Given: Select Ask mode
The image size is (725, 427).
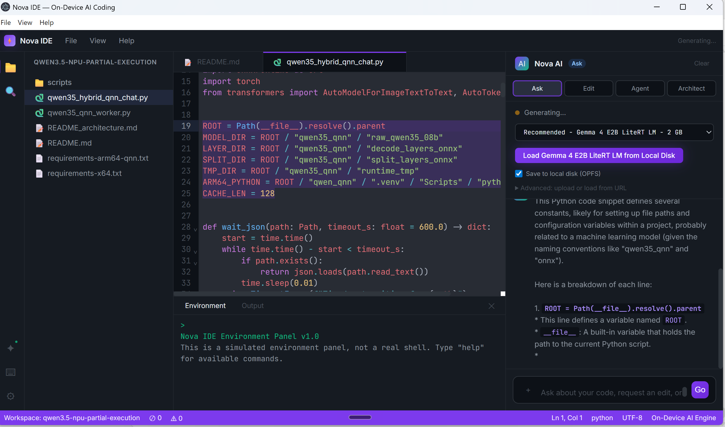Looking at the screenshot, I should click(537, 88).
